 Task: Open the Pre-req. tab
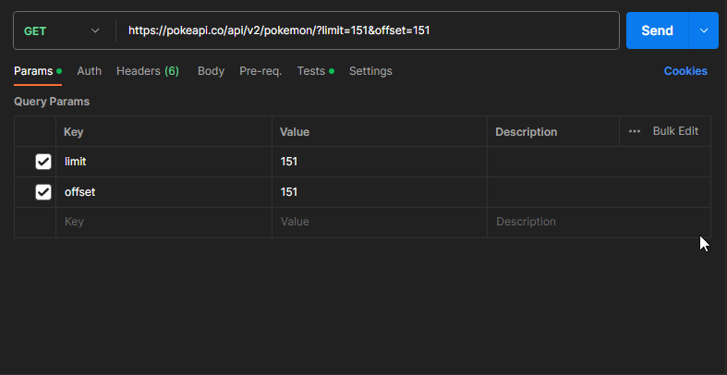pos(261,71)
